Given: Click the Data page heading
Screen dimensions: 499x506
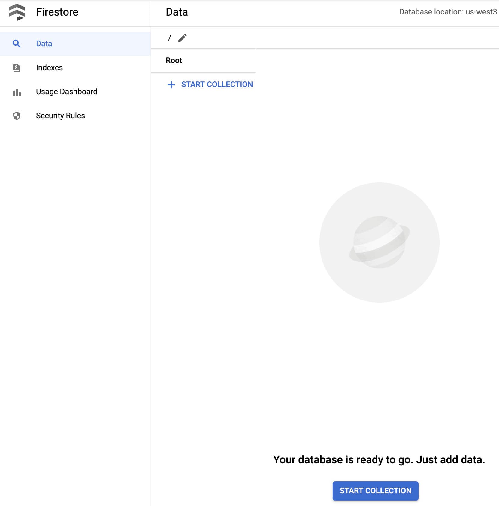Looking at the screenshot, I should point(177,12).
